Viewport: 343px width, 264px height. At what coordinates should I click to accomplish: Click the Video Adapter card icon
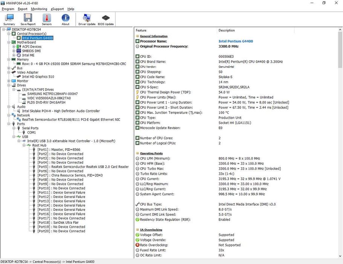[14, 72]
